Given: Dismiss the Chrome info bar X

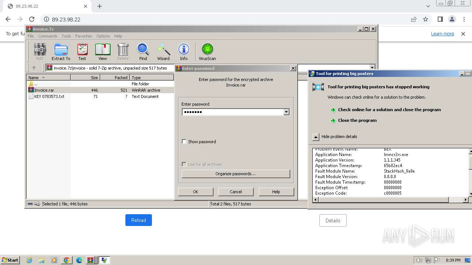Looking at the screenshot, I should [x=463, y=34].
